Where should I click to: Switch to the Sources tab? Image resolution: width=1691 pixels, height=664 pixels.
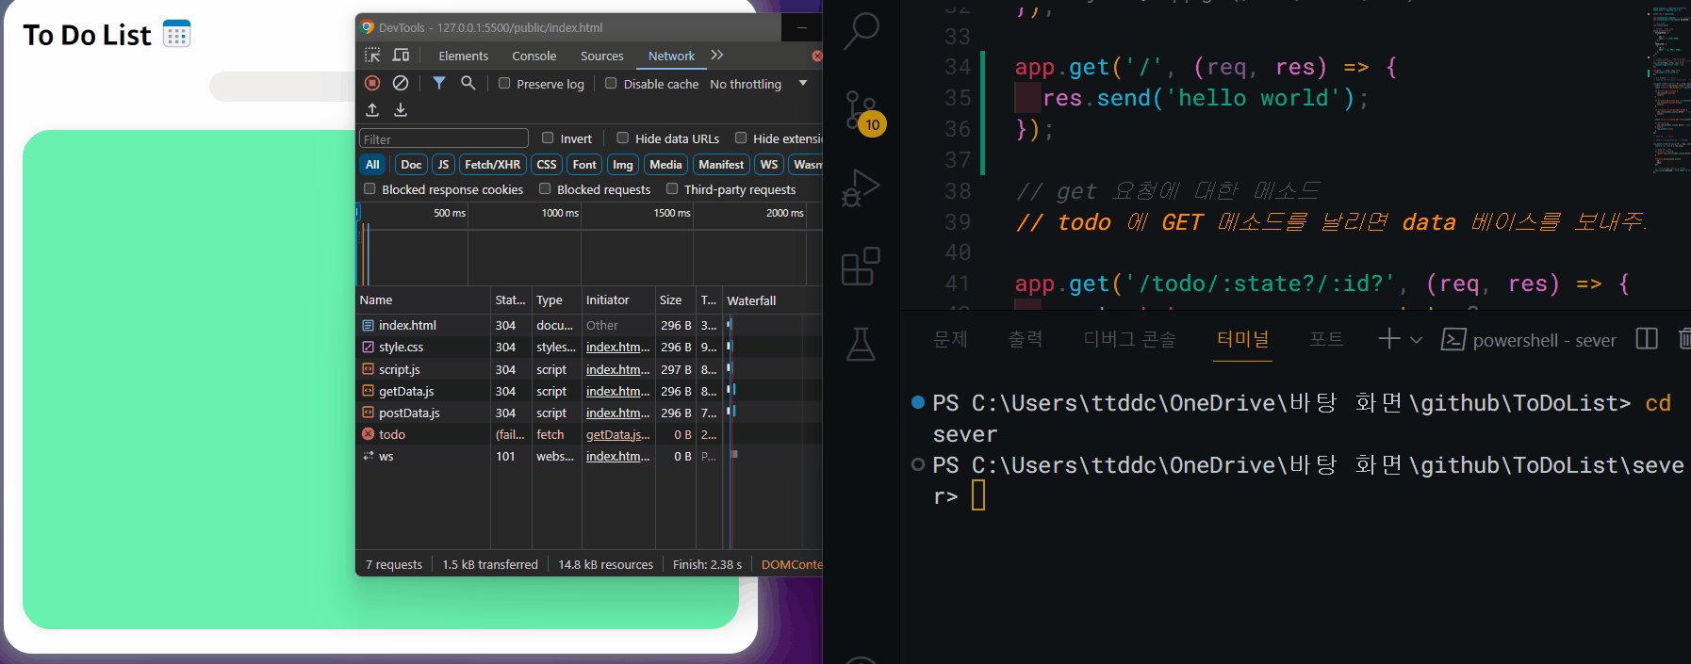[601, 56]
